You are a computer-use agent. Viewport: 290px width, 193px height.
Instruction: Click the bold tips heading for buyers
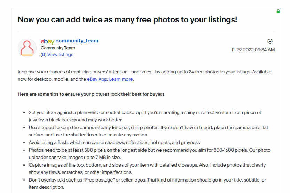click(x=91, y=94)
